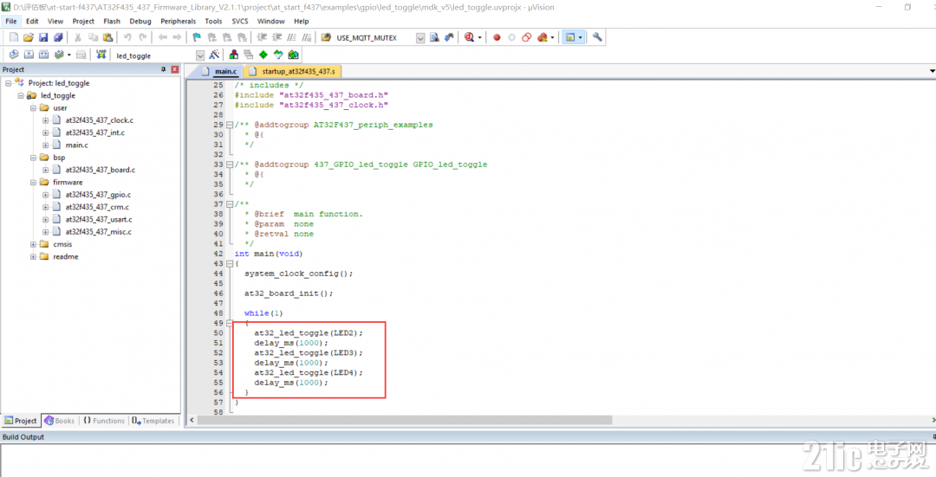936x477 pixels.
Task: Launch the Pack Installer icon
Action: pos(293,55)
